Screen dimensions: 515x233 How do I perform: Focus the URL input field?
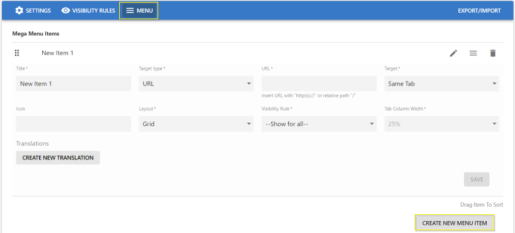click(x=319, y=84)
